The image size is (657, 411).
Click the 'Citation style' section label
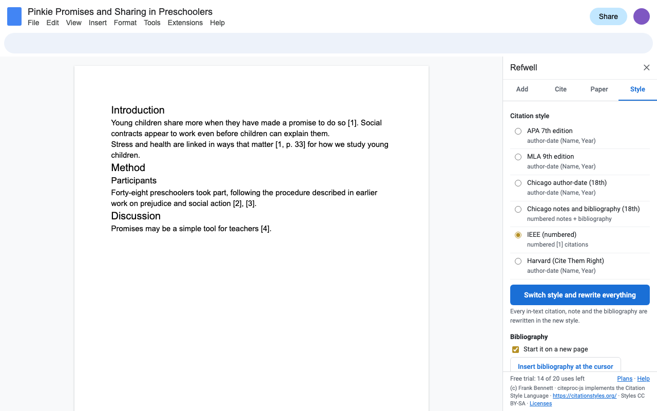tap(530, 116)
